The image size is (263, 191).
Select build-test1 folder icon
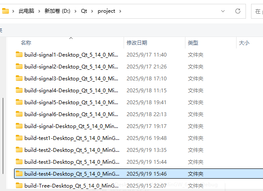pyautogui.click(x=19, y=138)
